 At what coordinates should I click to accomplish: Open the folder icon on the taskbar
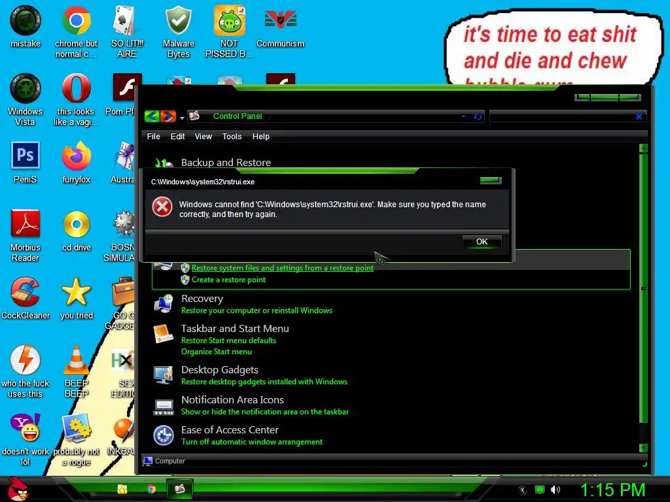click(122, 489)
